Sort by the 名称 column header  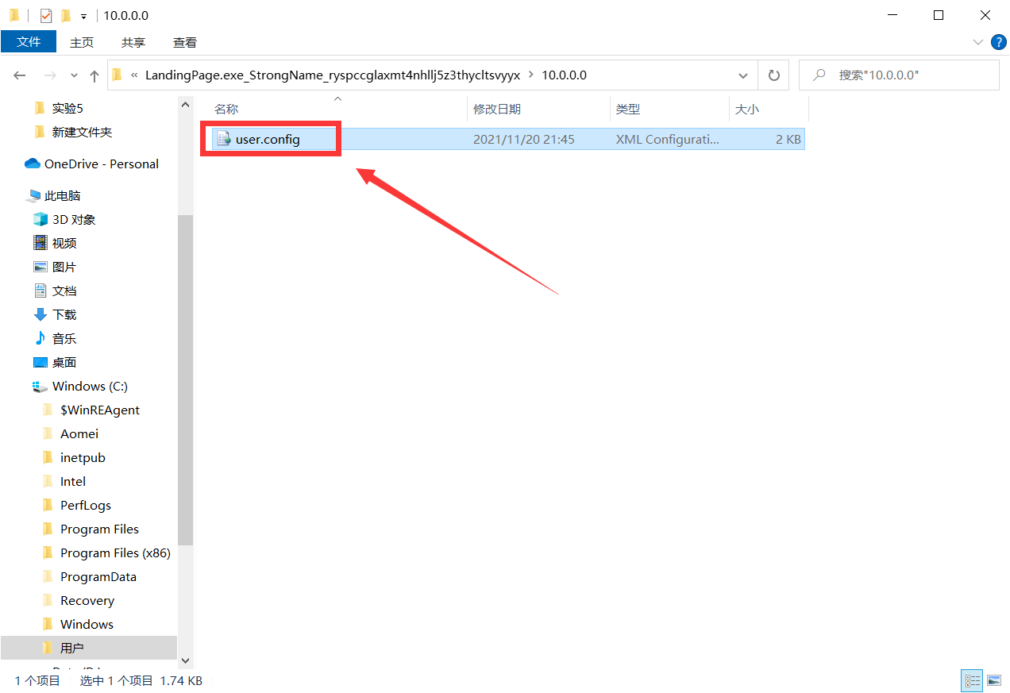pyautogui.click(x=226, y=110)
